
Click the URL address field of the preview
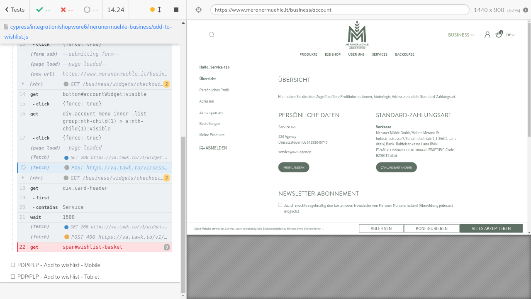click(339, 10)
